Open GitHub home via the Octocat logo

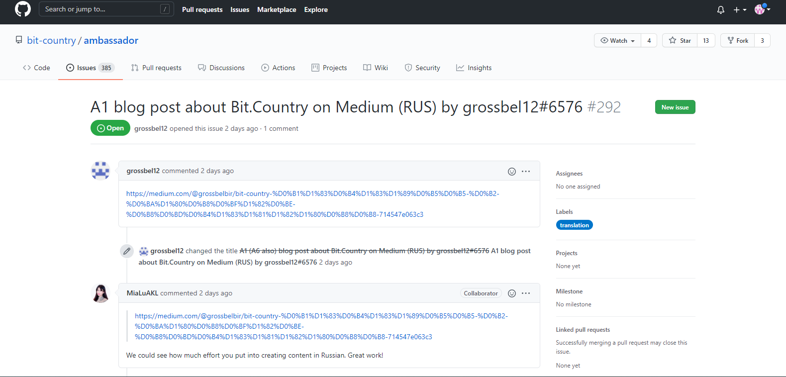(23, 9)
